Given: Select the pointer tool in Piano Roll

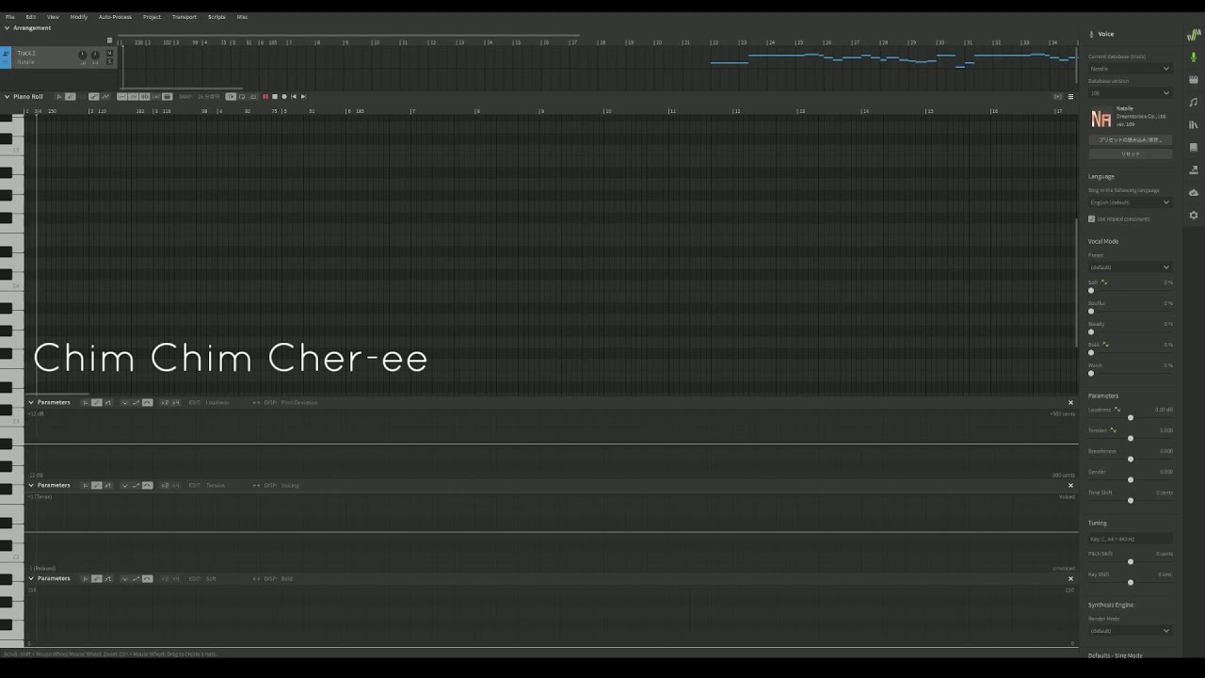Looking at the screenshot, I should point(58,96).
